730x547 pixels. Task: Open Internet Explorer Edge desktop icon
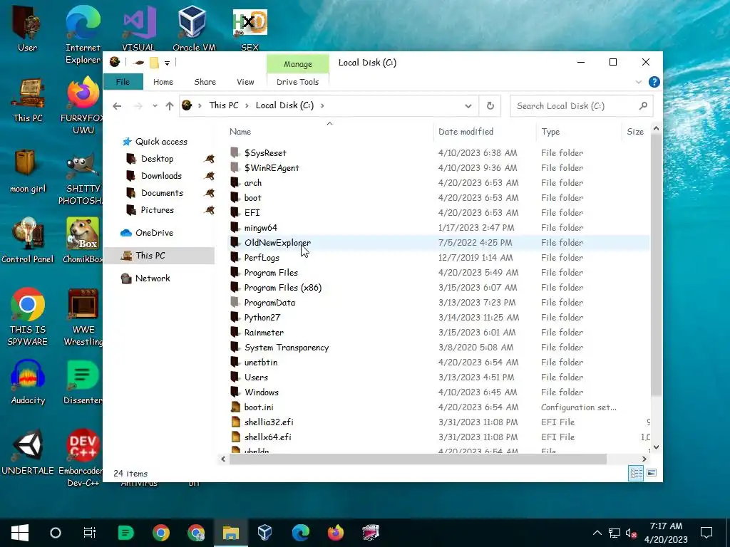click(x=83, y=33)
